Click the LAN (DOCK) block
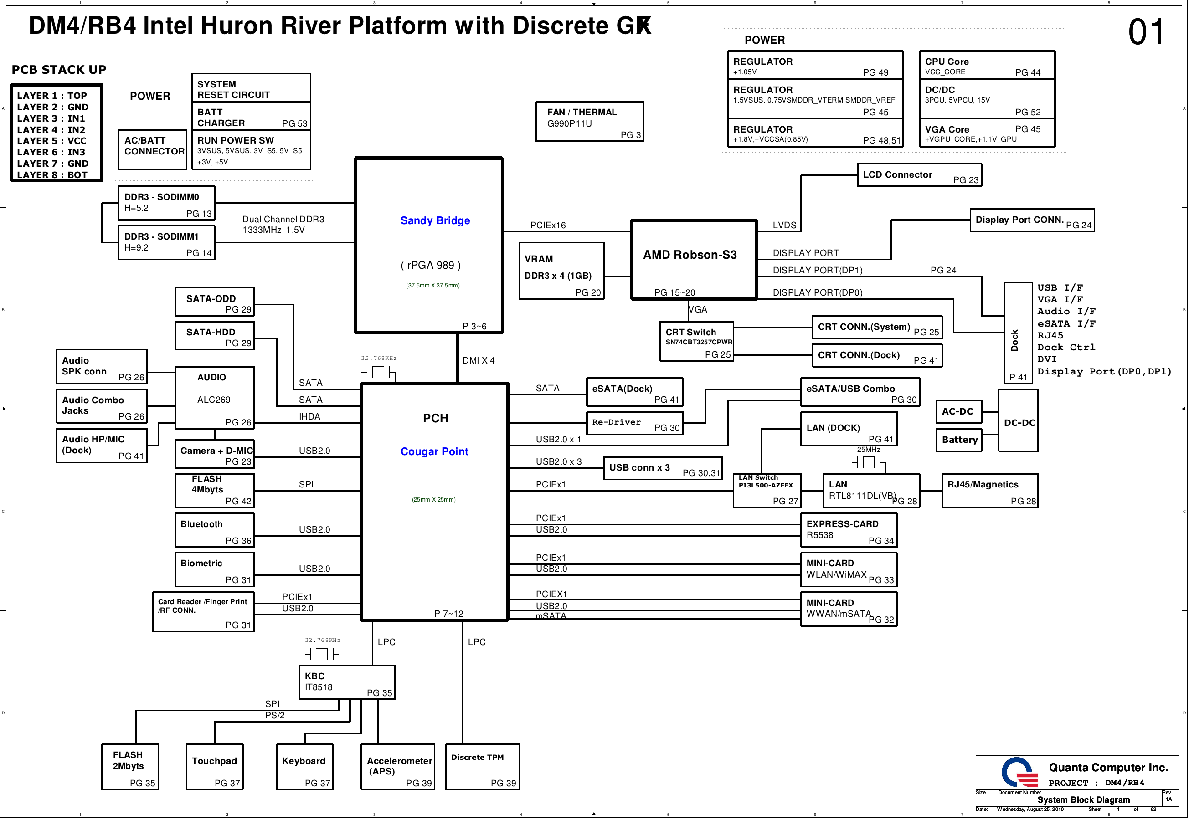This screenshot has height=820, width=1189. [849, 429]
